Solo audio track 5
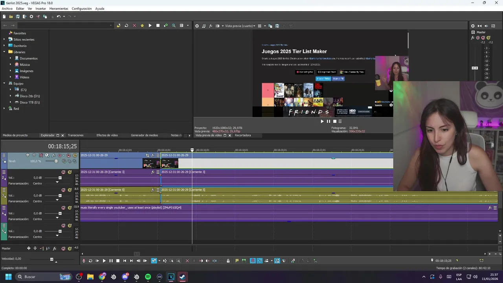 pos(70,226)
